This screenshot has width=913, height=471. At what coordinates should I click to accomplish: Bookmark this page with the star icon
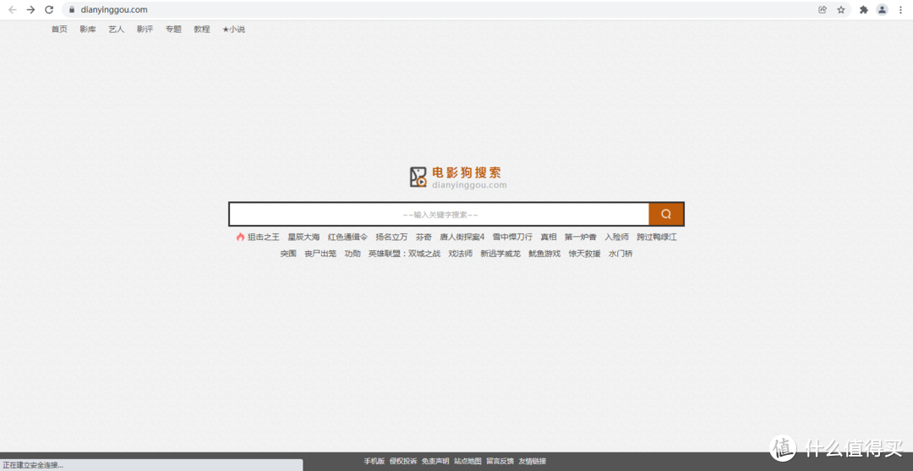click(x=841, y=10)
